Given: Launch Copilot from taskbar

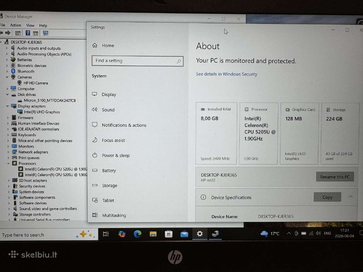Looking at the screenshot, I should pyautogui.click(x=122, y=234).
